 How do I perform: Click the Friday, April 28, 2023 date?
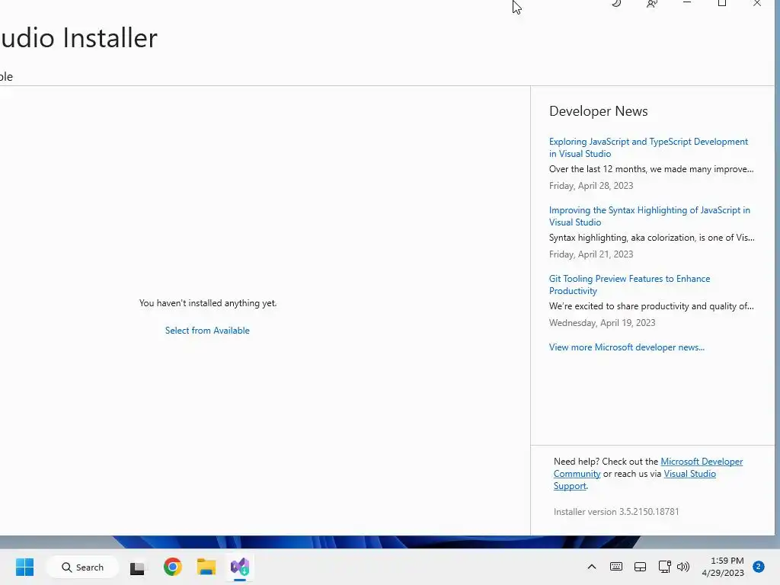[x=591, y=186]
